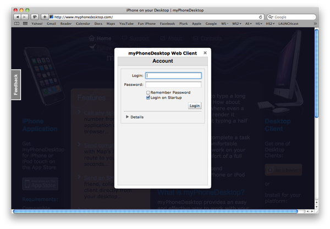Open the Feedback side tab
Viewport: 330px width, 229px height.
16,85
